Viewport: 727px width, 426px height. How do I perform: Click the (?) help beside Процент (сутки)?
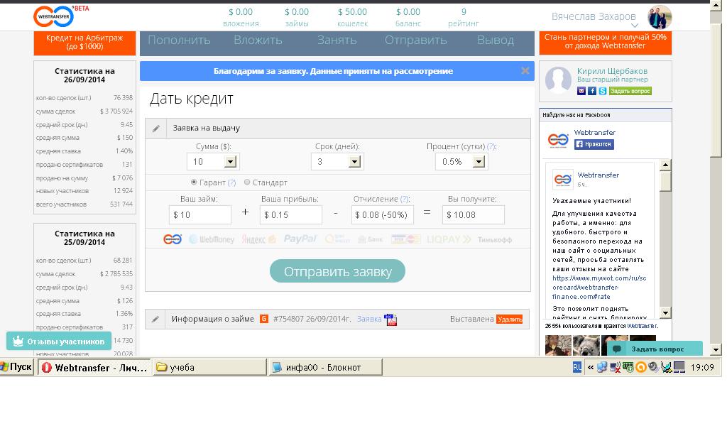tap(491, 146)
